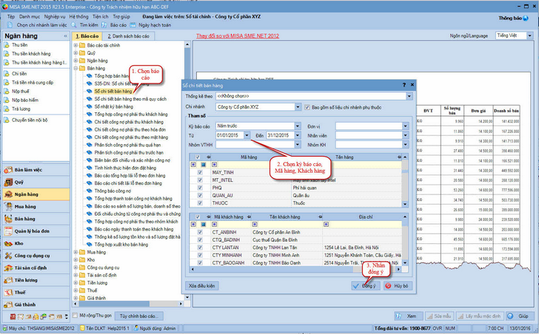Open Thay đổi so với MISA SME.NET 2012 link
Viewport: 539px width, 334px height.
coord(238,36)
